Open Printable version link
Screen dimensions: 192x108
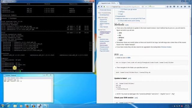coord(104,47)
